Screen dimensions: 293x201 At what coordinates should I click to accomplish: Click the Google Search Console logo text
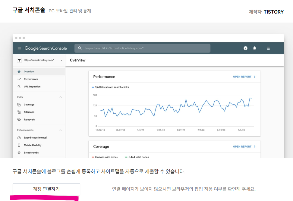pos(46,48)
